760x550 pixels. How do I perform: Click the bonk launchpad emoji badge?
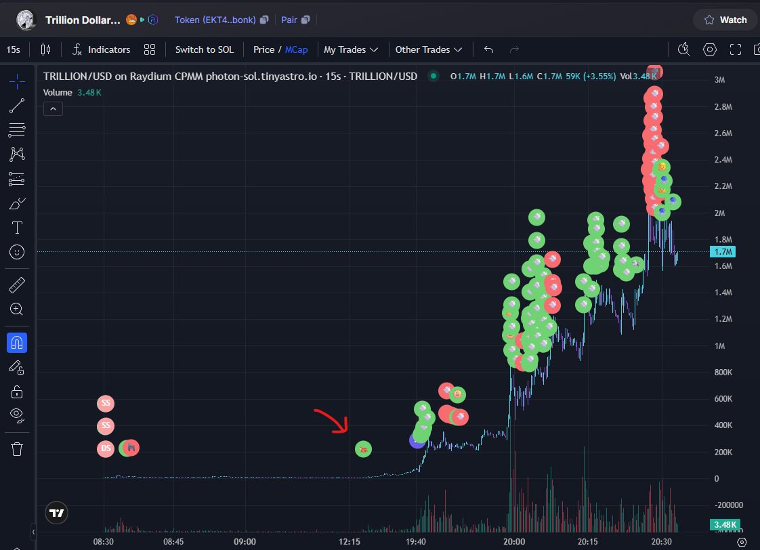(131, 20)
